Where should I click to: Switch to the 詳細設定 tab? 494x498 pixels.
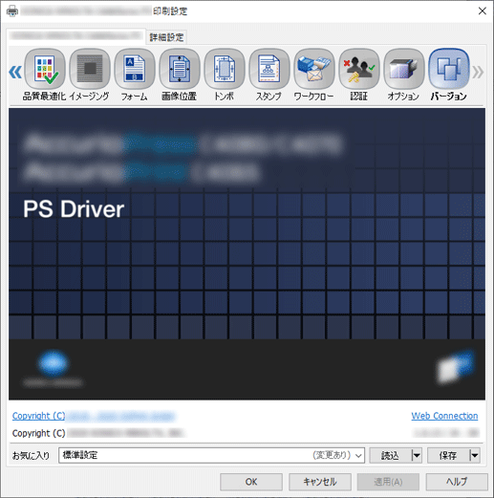tap(166, 37)
